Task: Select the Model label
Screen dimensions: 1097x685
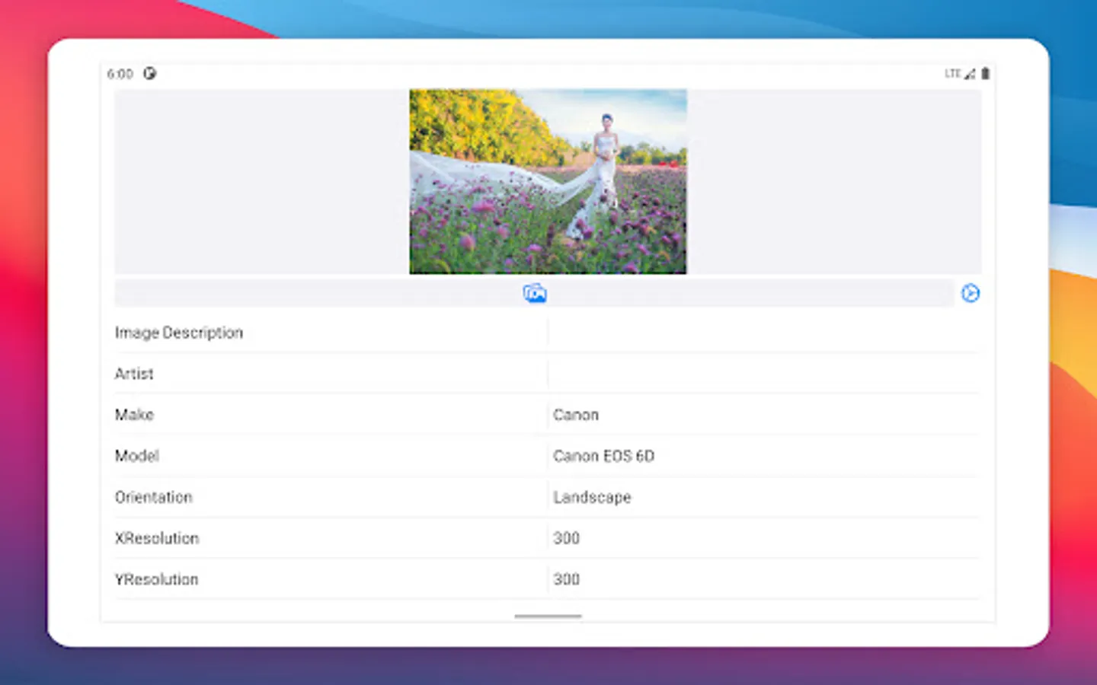Action: pyautogui.click(x=137, y=456)
